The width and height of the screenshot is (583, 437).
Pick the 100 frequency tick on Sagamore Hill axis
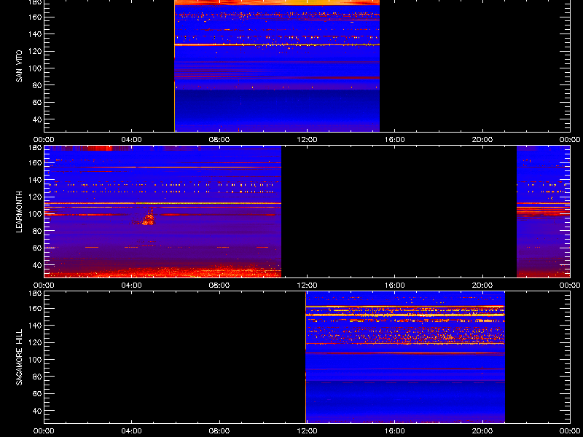[x=36, y=360]
